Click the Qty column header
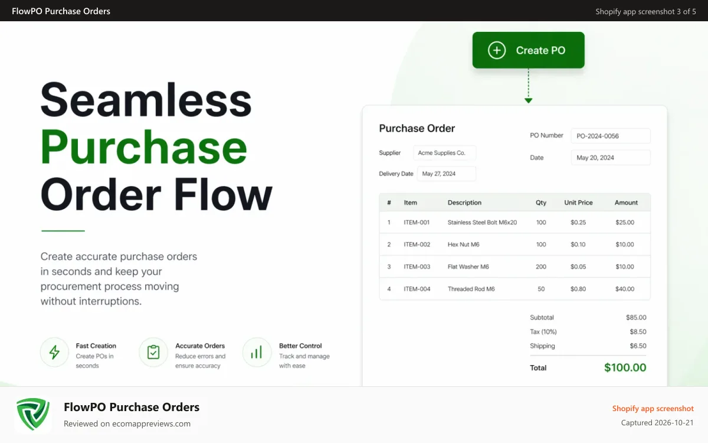Image resolution: width=708 pixels, height=443 pixels. tap(541, 203)
